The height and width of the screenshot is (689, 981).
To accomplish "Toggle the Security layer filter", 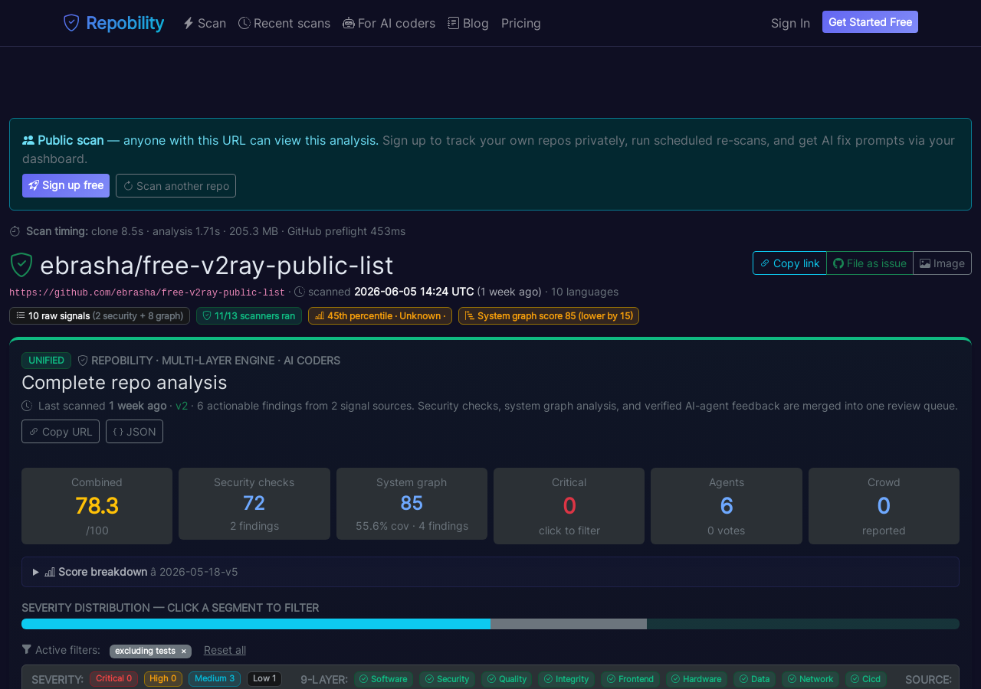I will pos(448,679).
